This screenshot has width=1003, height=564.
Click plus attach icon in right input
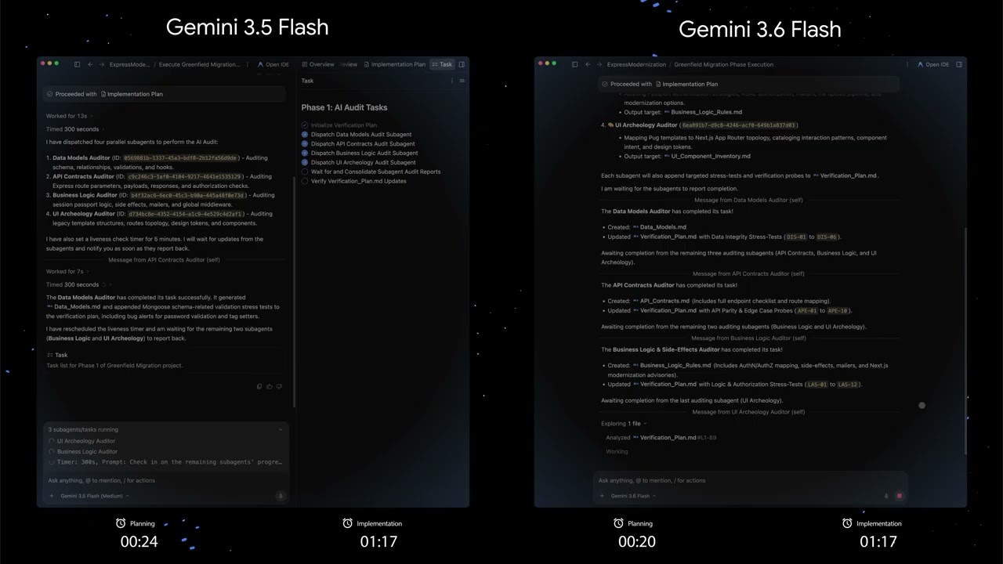pos(602,496)
